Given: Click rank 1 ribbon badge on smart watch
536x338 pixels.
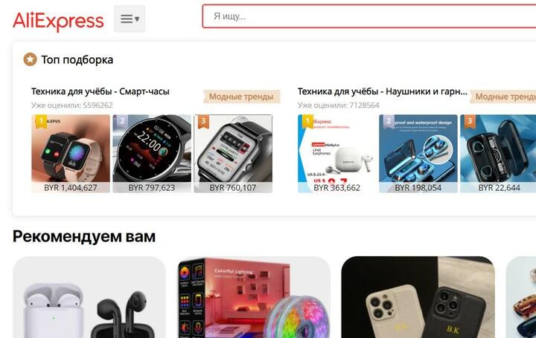Looking at the screenshot, I should click(41, 121).
